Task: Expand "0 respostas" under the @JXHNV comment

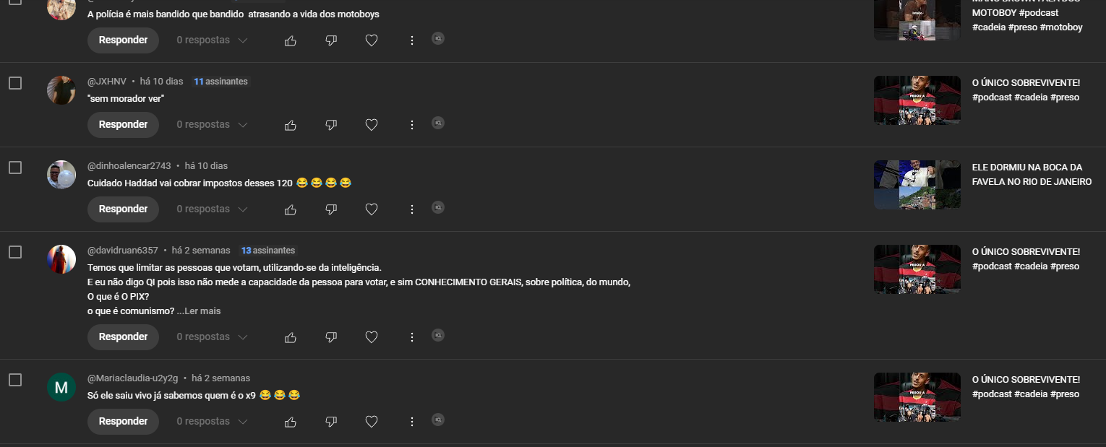Action: [212, 125]
